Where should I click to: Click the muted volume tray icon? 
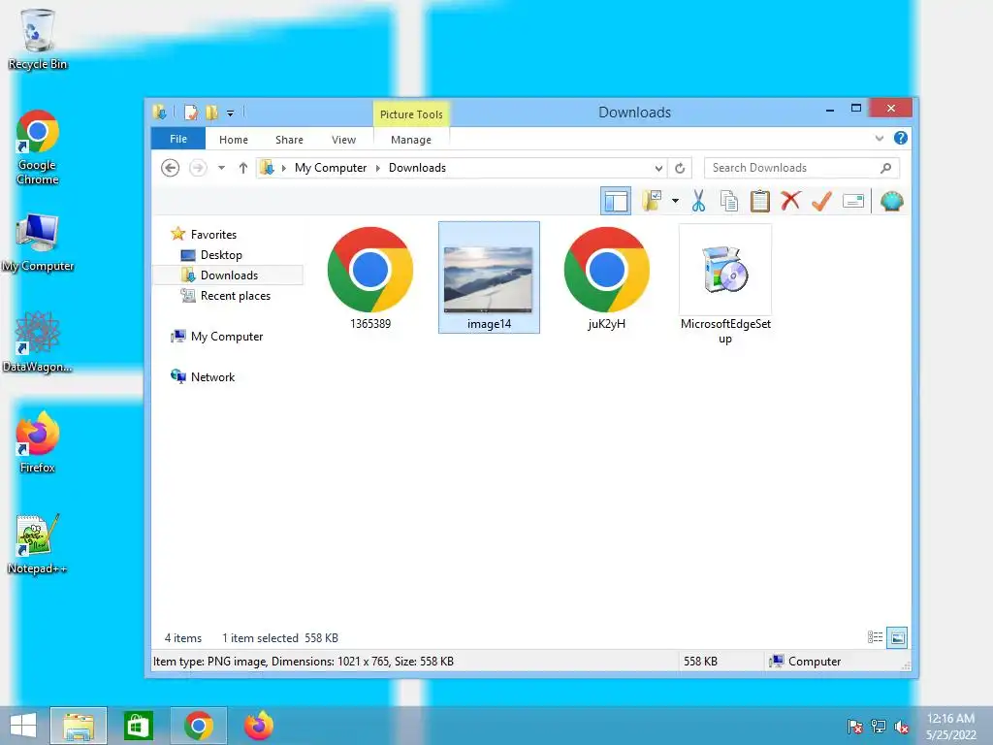click(x=901, y=726)
